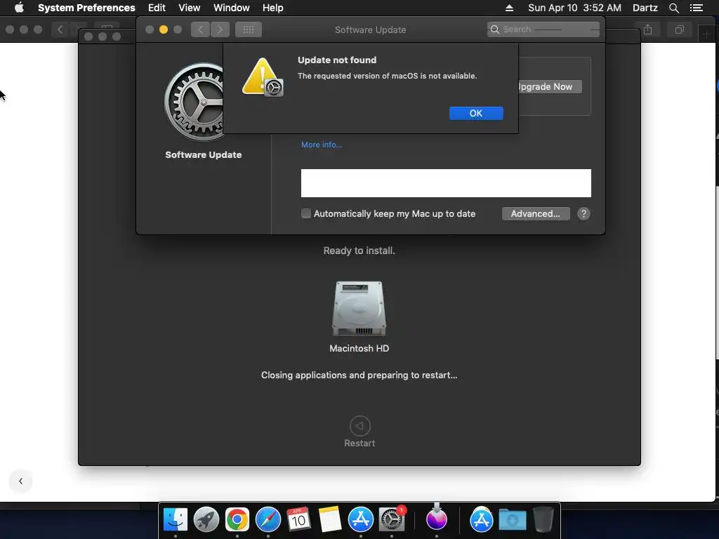The image size is (719, 539).
Task: Open the Help menu
Action: [273, 8]
